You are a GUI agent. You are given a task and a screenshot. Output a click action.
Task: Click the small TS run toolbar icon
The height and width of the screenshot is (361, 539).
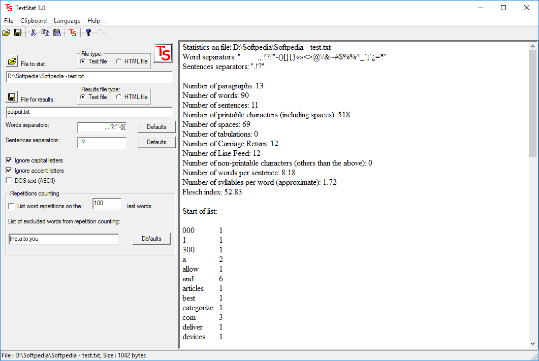point(73,32)
